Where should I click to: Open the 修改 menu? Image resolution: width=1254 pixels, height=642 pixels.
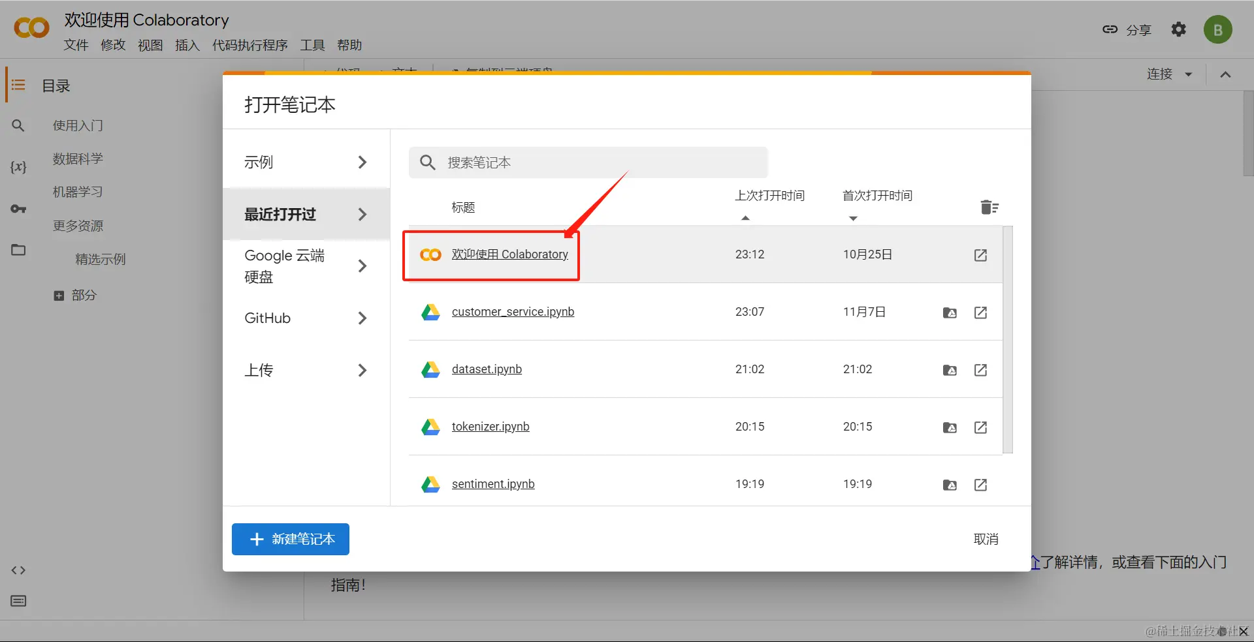113,45
